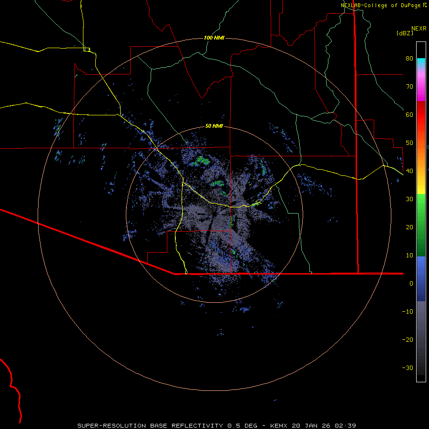Image resolution: width=429 pixels, height=429 pixels.
Task: Select the "70" value on the dBZ scale
Action: 409,87
